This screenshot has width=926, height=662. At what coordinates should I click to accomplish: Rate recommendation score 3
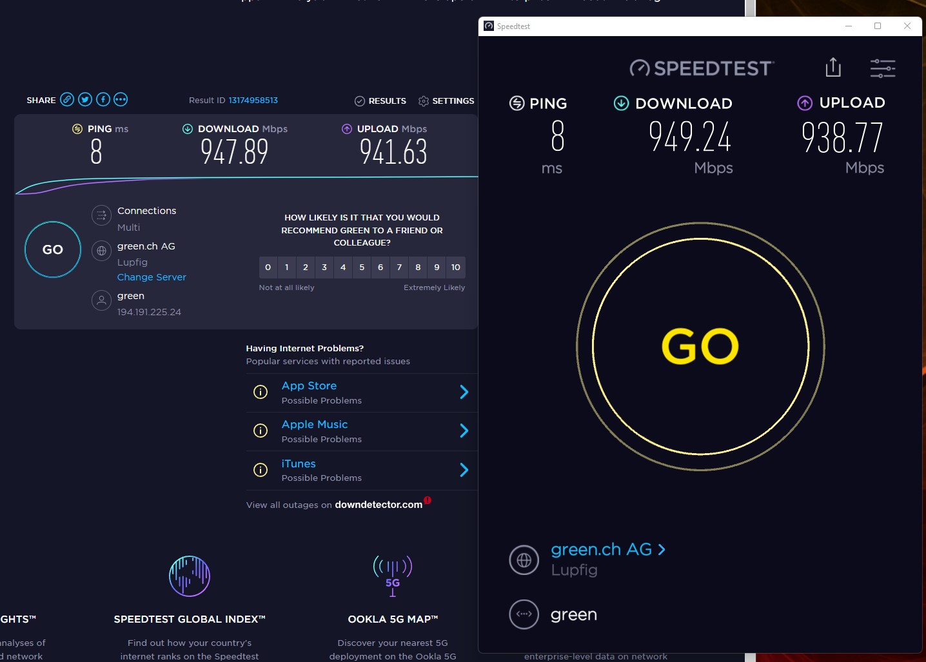(324, 268)
